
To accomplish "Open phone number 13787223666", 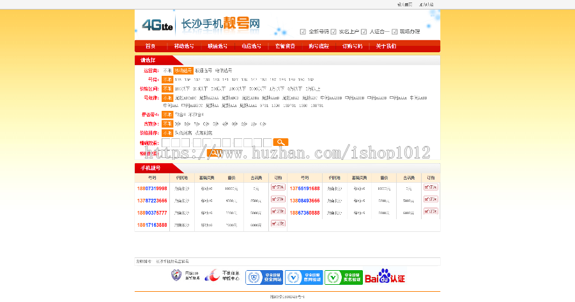I will [152, 201].
